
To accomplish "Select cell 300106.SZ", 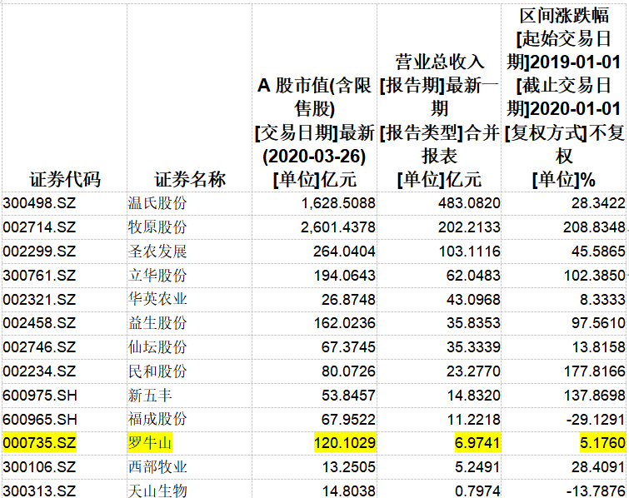I will click(x=65, y=467).
